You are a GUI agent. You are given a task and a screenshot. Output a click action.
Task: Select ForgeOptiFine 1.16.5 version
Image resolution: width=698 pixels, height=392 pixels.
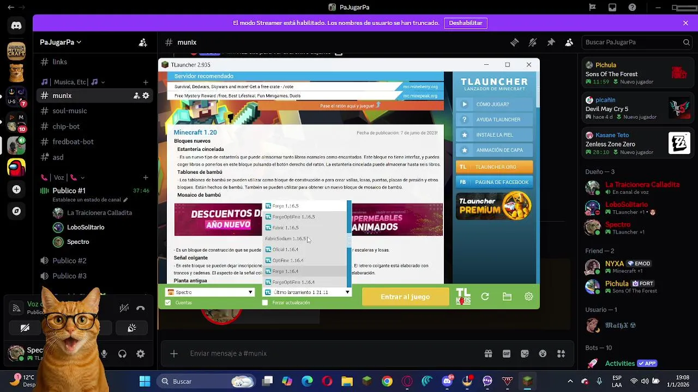(304, 217)
